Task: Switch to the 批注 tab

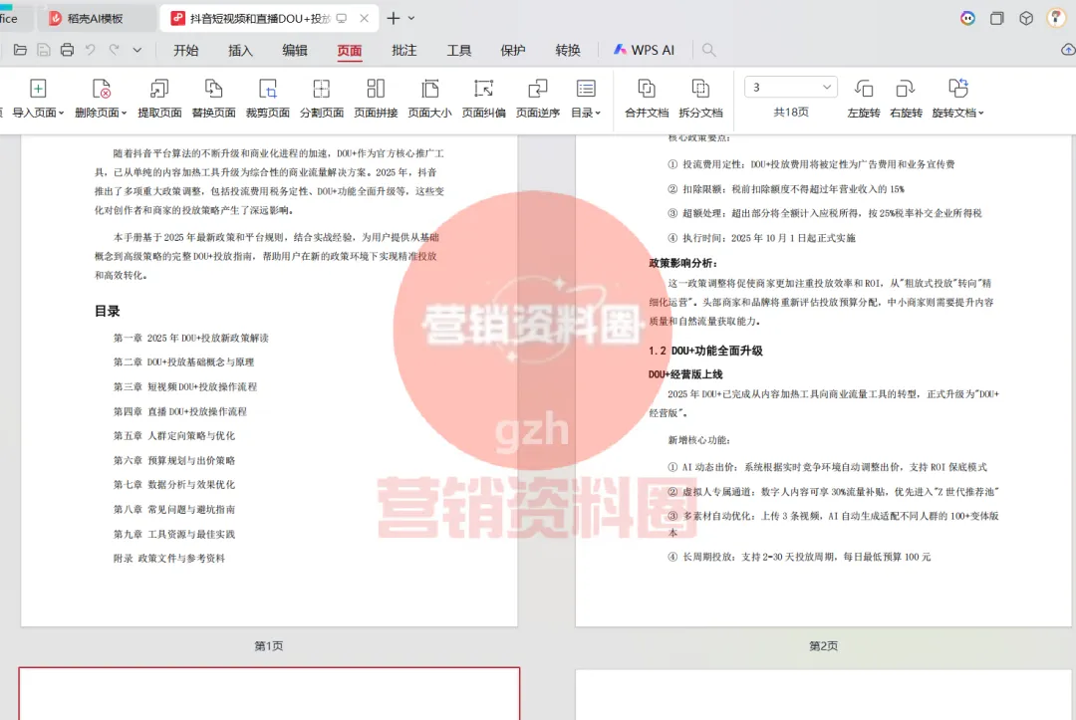Action: click(x=403, y=50)
